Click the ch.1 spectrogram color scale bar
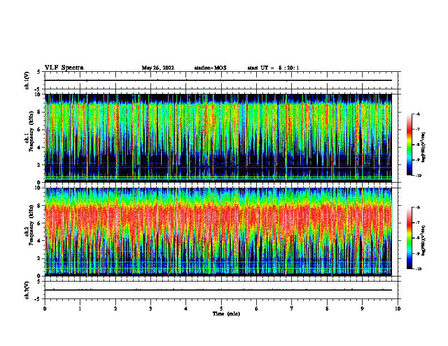The height and width of the screenshot is (346, 448). click(409, 145)
